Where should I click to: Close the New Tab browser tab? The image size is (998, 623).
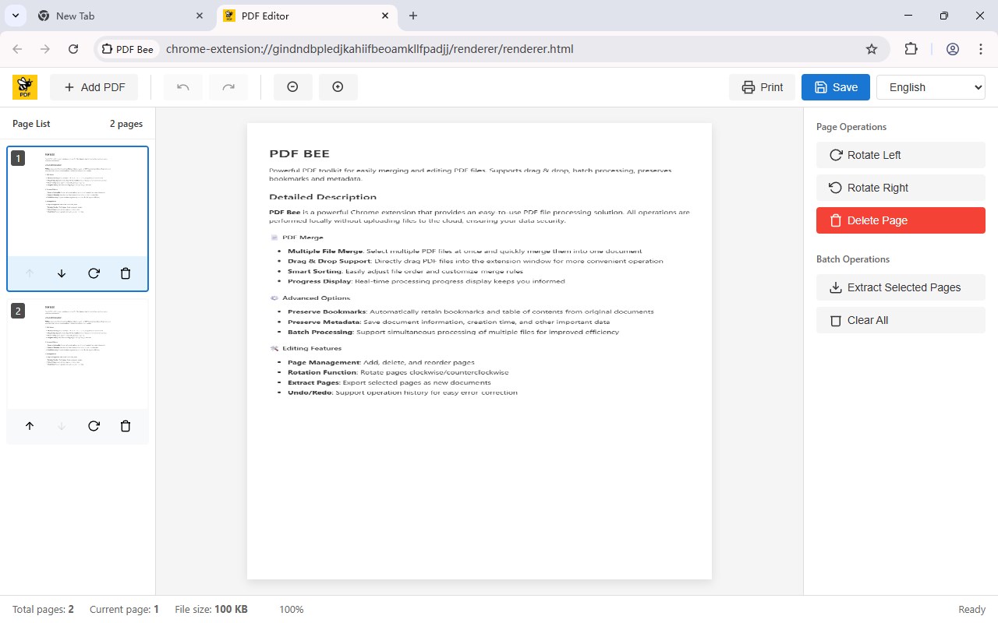(200, 16)
